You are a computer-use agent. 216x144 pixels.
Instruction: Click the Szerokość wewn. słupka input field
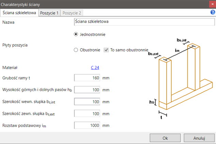87,102
